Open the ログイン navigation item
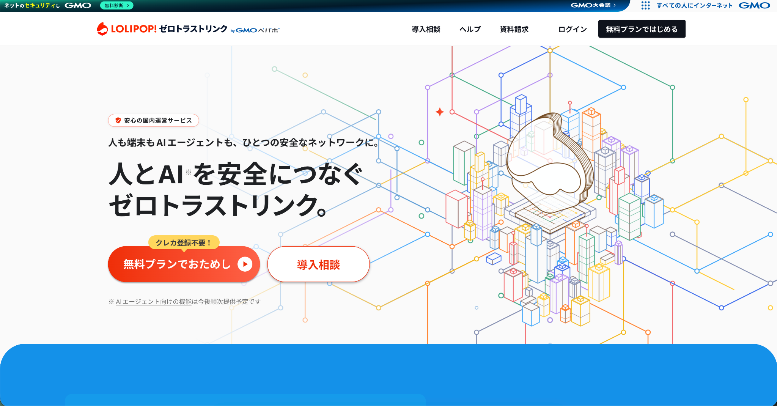777x406 pixels. 573,29
